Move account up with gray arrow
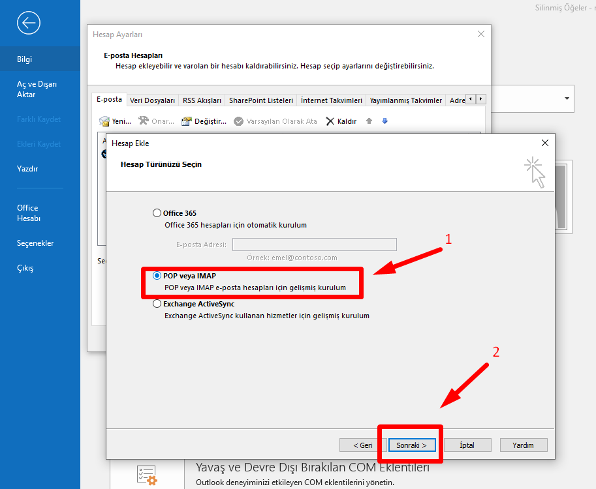 pos(369,121)
